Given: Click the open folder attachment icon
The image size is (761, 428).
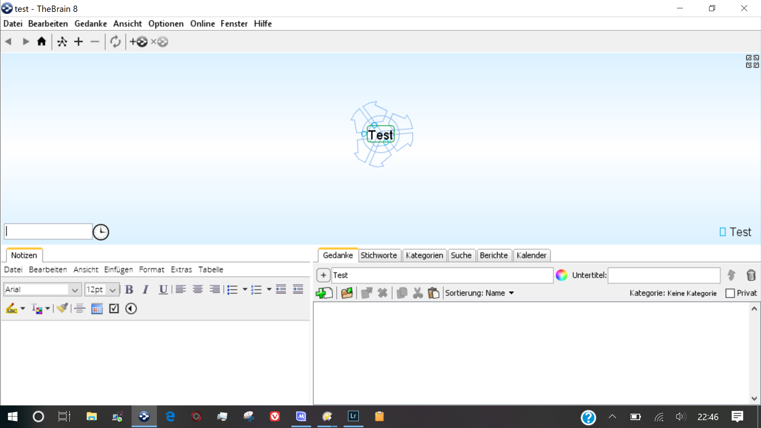Looking at the screenshot, I should tap(347, 293).
